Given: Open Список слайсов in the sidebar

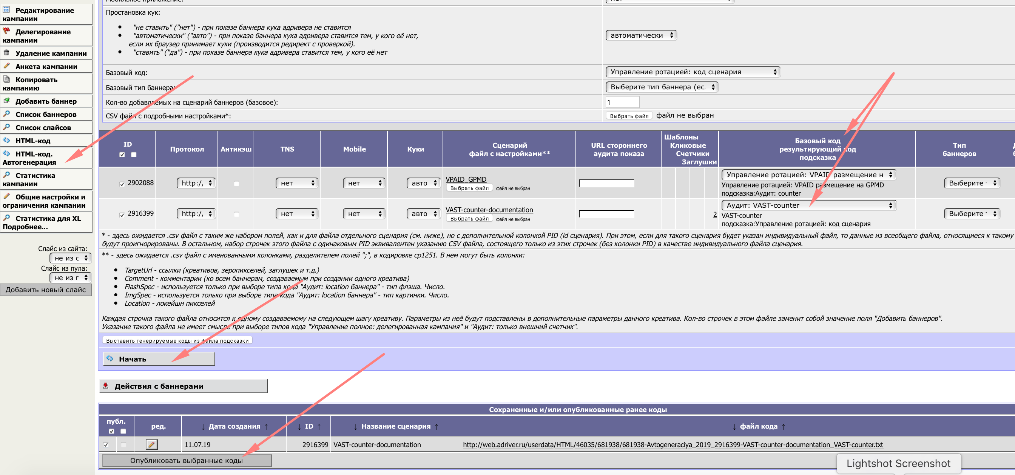Looking at the screenshot, I should point(46,127).
